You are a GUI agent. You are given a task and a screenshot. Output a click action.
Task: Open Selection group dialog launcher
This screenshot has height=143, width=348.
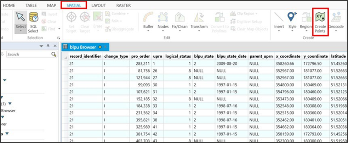[x=59, y=38]
